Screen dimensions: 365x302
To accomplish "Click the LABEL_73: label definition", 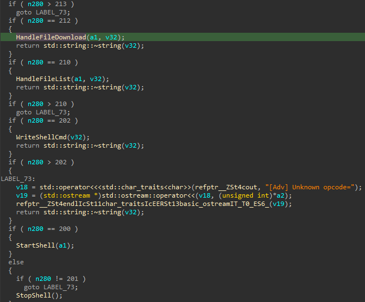I will pyautogui.click(x=18, y=179).
